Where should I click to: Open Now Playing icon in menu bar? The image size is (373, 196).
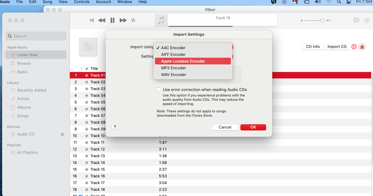tap(284, 2)
